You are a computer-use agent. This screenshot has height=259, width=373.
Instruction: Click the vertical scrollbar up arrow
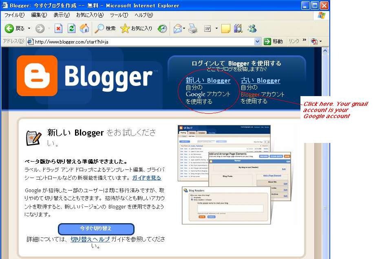[x=325, y=50]
